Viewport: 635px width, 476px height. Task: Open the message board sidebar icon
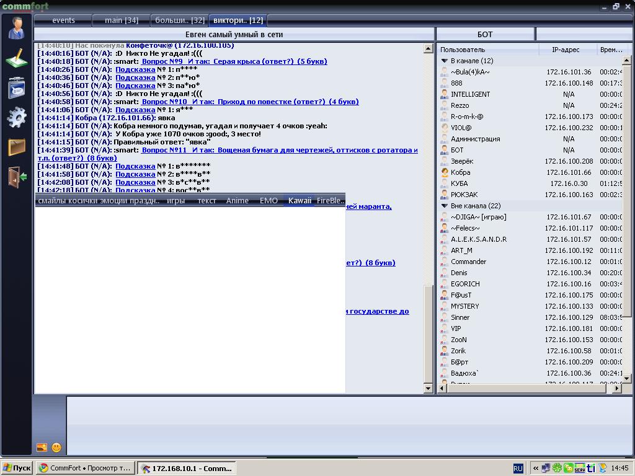click(17, 87)
